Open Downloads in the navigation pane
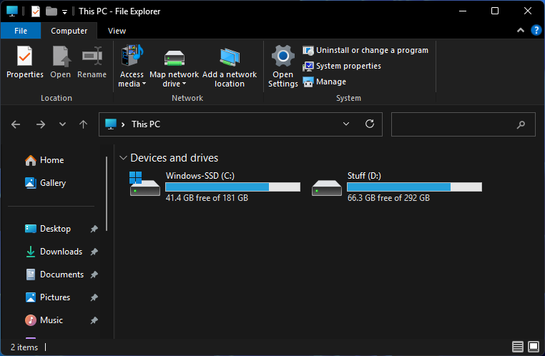This screenshot has height=356, width=545. tap(61, 252)
